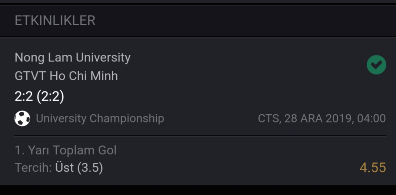Image resolution: width=396 pixels, height=195 pixels.
Task: Select the Tercih: Üst (3.5) selection
Action: [x=59, y=168]
